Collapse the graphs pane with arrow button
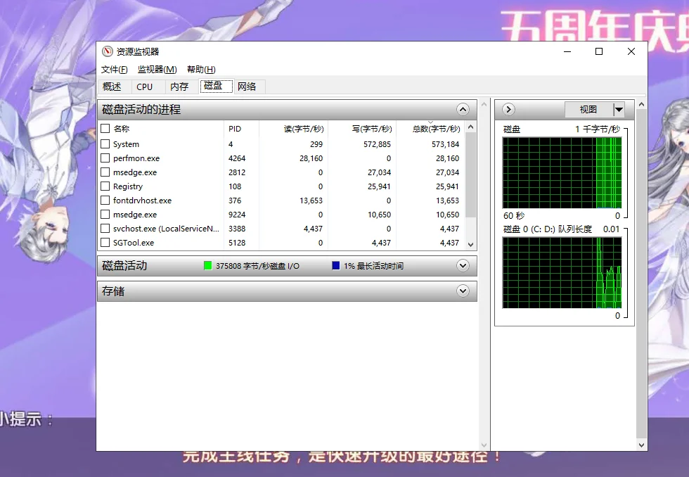This screenshot has height=477, width=689. (x=508, y=110)
